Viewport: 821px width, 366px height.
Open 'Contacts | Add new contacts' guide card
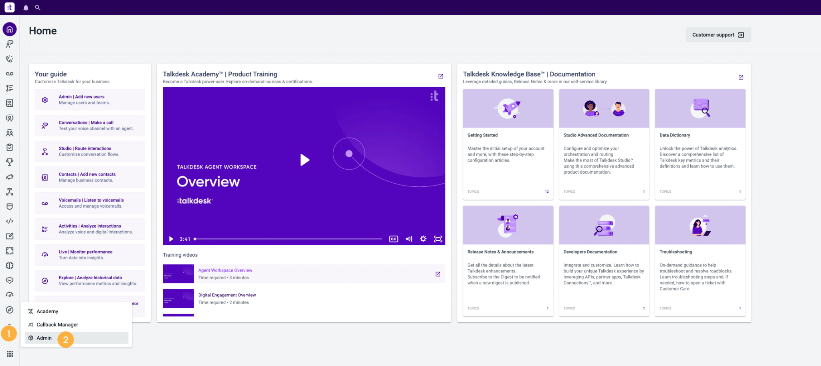[x=90, y=177]
